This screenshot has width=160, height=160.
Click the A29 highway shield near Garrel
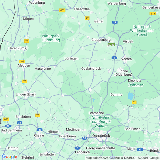[x=115, y=22]
